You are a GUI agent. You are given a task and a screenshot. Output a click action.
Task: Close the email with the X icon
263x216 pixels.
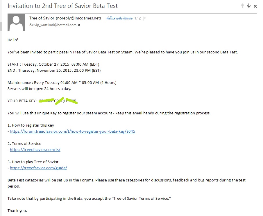click(x=255, y=6)
